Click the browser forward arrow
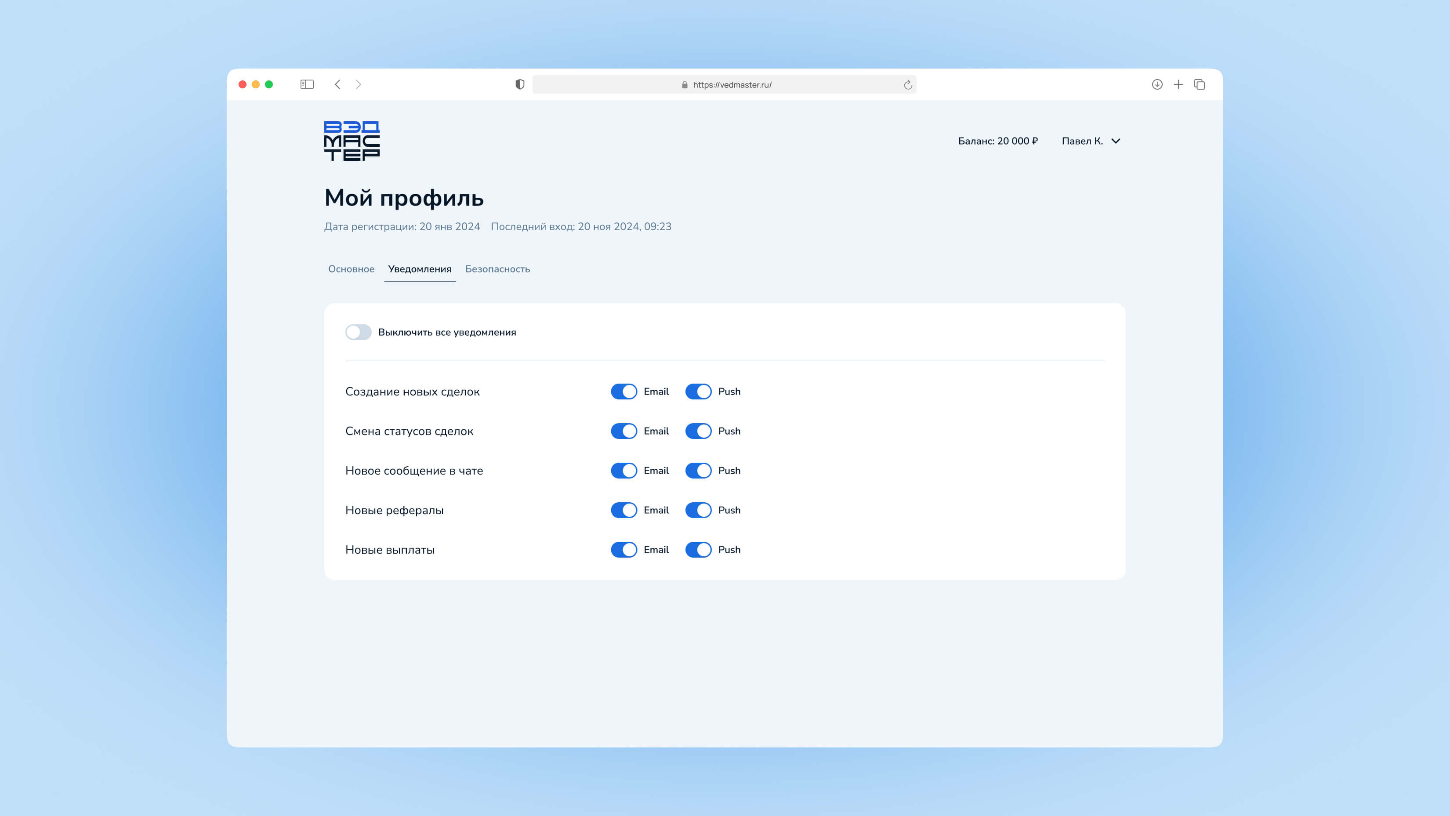Viewport: 1450px width, 816px height. point(359,84)
